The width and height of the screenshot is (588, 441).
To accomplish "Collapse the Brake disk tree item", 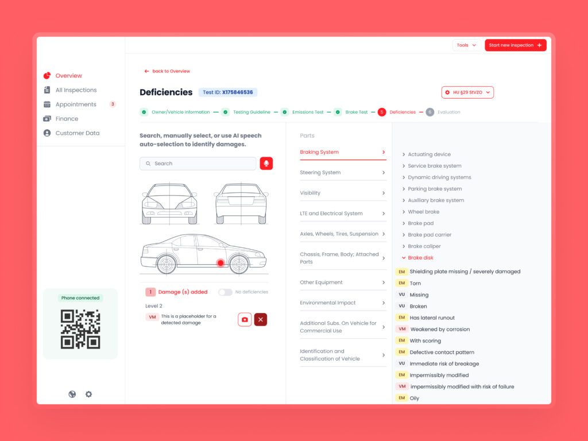I will tap(420, 258).
